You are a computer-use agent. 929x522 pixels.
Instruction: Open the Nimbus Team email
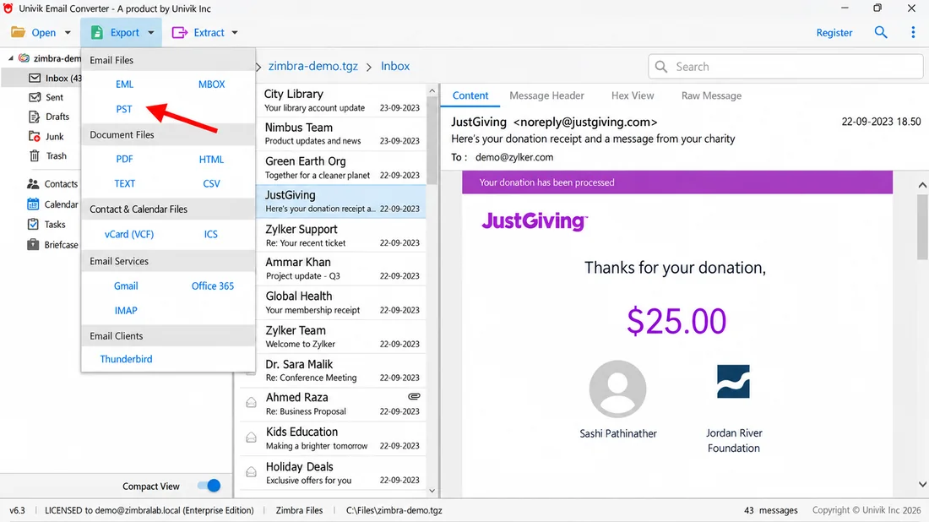pyautogui.click(x=341, y=134)
